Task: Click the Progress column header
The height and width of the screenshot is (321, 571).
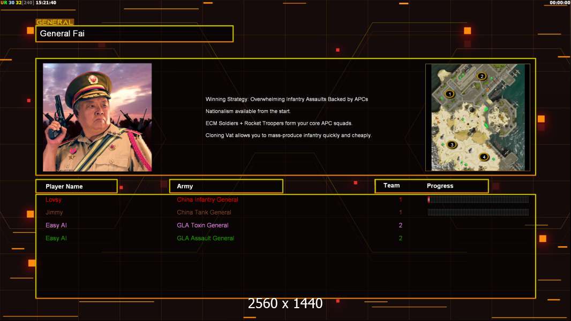Action: pos(440,186)
